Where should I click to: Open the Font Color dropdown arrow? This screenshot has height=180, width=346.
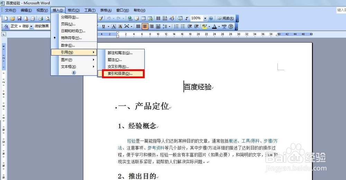click(219, 27)
